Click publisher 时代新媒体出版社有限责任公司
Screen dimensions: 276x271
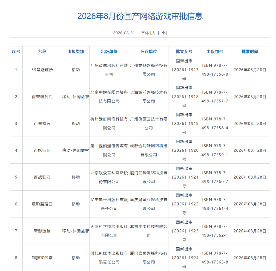point(109,258)
